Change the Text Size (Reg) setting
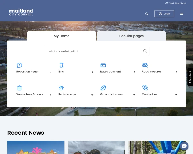The height and width of the screenshot is (154, 193). [x=176, y=3]
